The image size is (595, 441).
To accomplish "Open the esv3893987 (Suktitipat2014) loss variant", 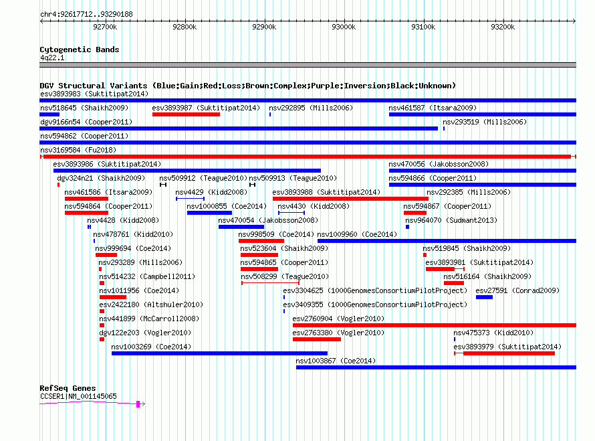I will click(186, 114).
